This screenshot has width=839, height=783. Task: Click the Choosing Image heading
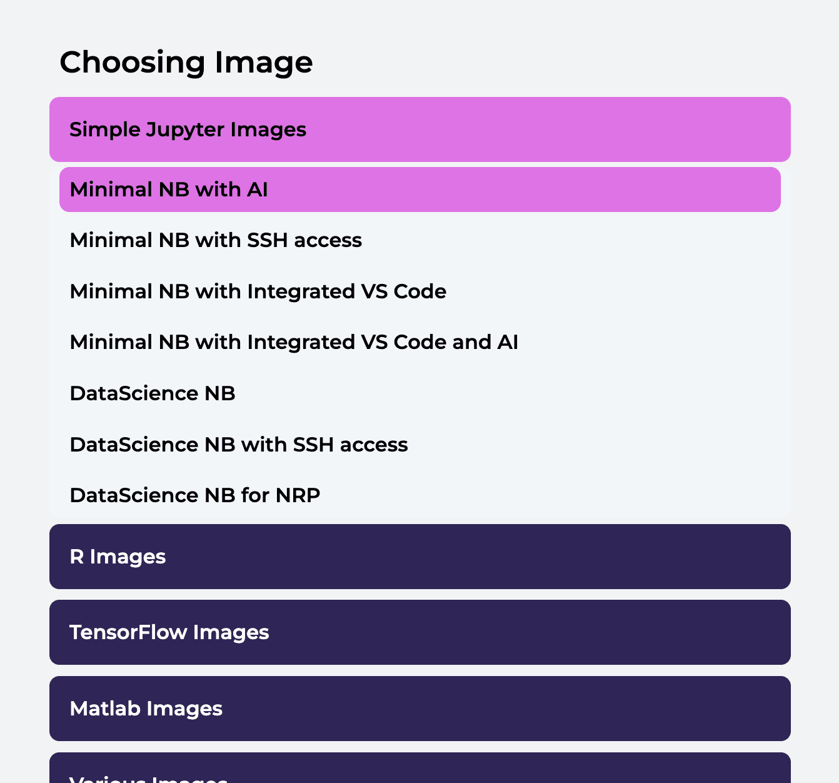click(x=186, y=62)
